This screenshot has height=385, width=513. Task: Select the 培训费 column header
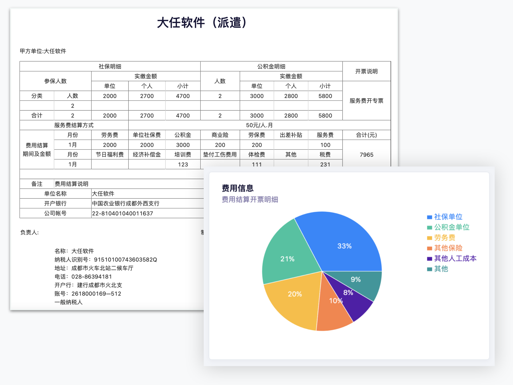(x=183, y=155)
